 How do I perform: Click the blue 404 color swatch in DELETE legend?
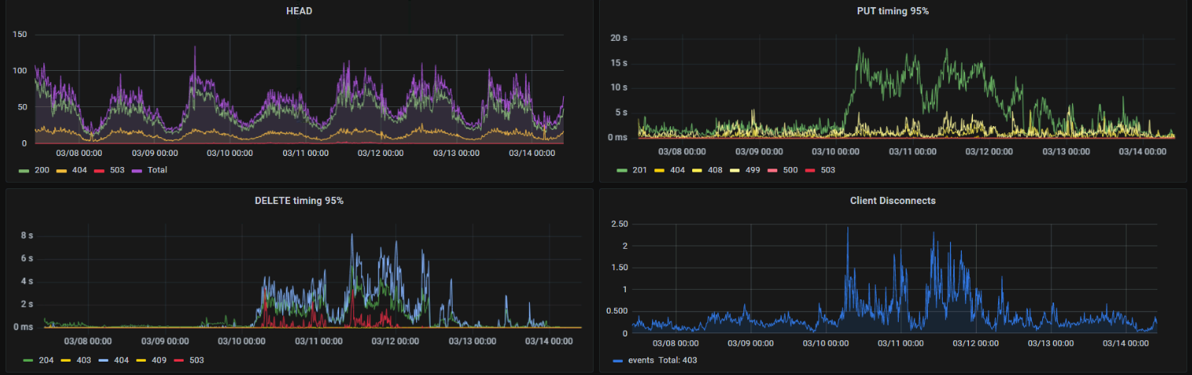pyautogui.click(x=99, y=360)
